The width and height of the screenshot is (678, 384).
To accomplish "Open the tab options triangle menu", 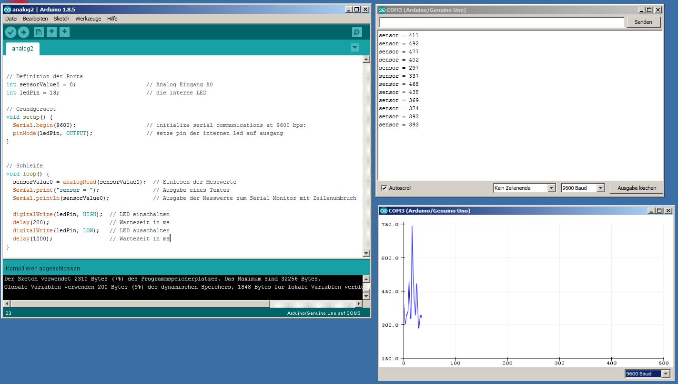I will pos(354,48).
